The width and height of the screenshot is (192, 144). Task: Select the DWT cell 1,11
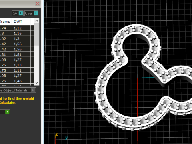(21, 70)
